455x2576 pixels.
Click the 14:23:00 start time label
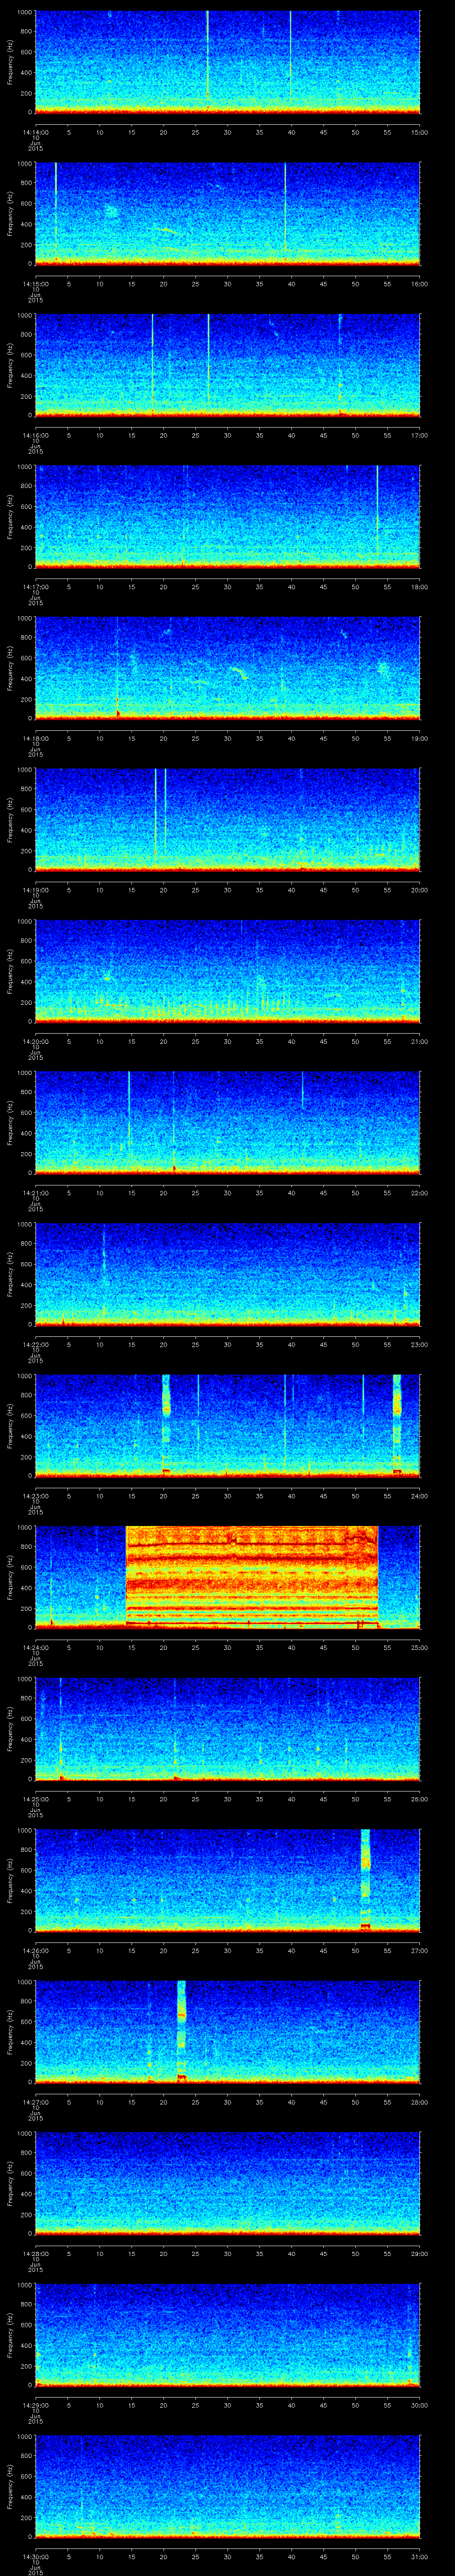click(x=35, y=1496)
